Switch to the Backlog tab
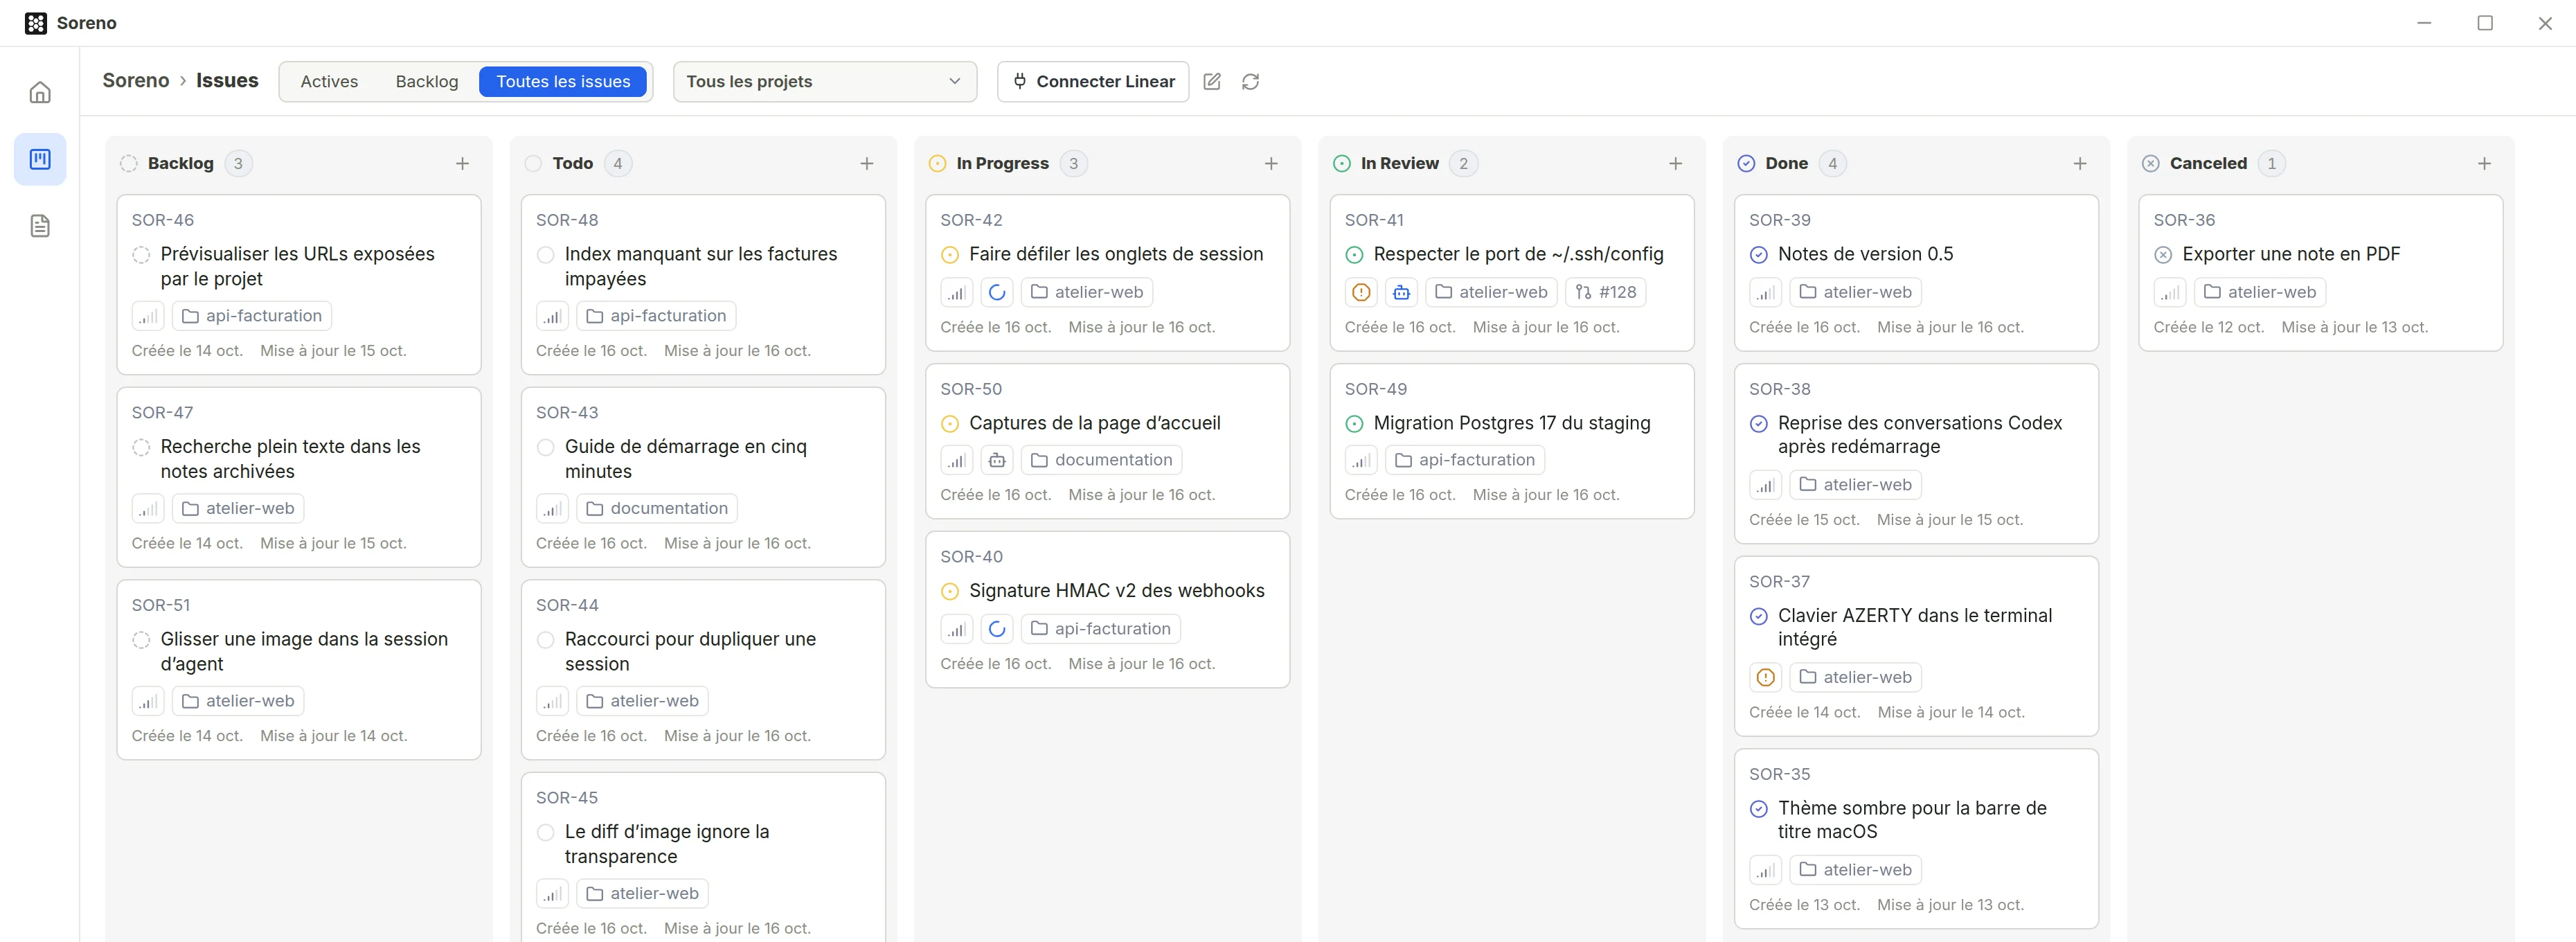The height and width of the screenshot is (942, 2576). pos(427,82)
